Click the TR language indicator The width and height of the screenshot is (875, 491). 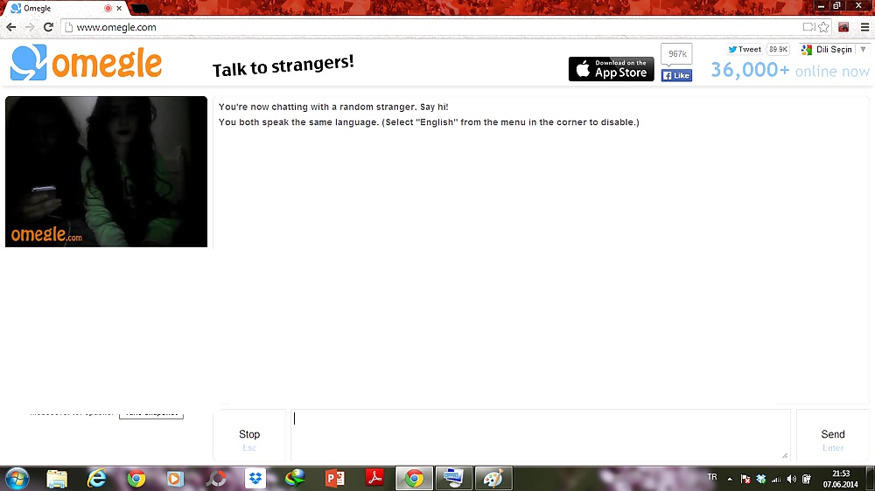(712, 477)
